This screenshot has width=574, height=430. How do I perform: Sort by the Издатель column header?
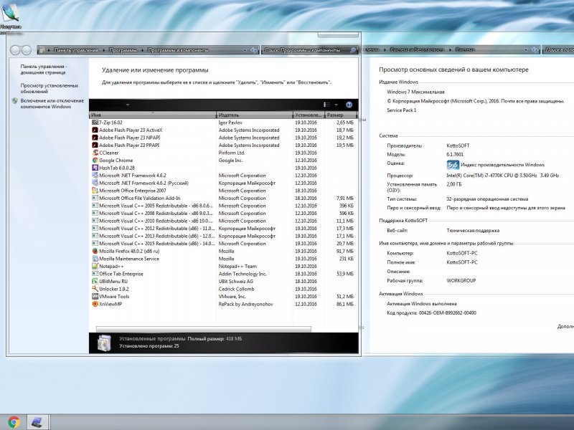coord(255,115)
